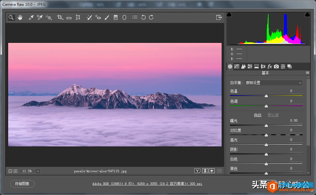
Task: Swap before and after settings icon
Action: [x=205, y=171]
